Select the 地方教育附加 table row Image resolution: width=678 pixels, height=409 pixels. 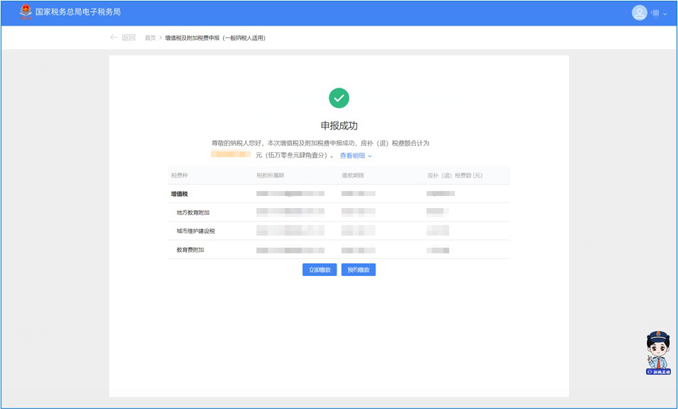339,212
